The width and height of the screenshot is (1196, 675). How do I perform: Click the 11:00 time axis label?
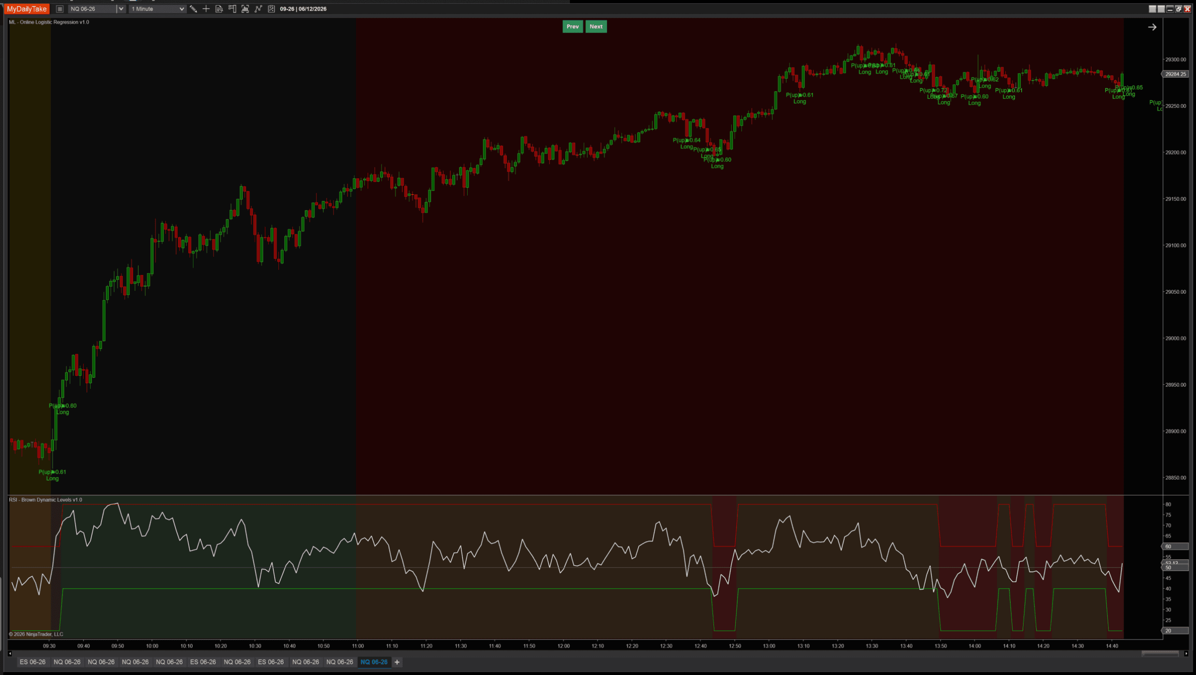click(x=358, y=646)
